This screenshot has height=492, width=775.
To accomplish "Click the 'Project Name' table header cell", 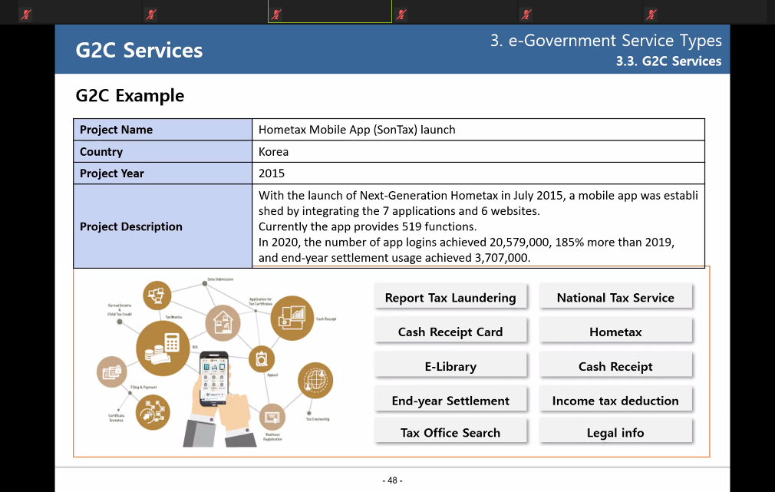I will pyautogui.click(x=163, y=130).
